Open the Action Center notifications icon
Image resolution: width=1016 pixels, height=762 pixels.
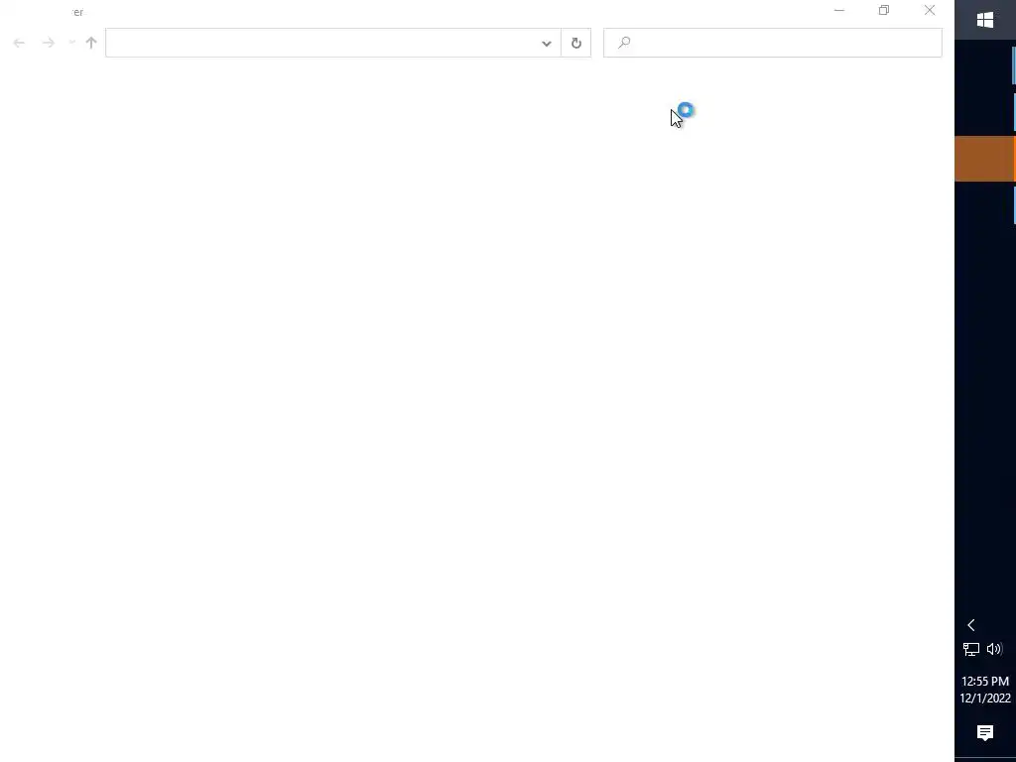pyautogui.click(x=985, y=733)
